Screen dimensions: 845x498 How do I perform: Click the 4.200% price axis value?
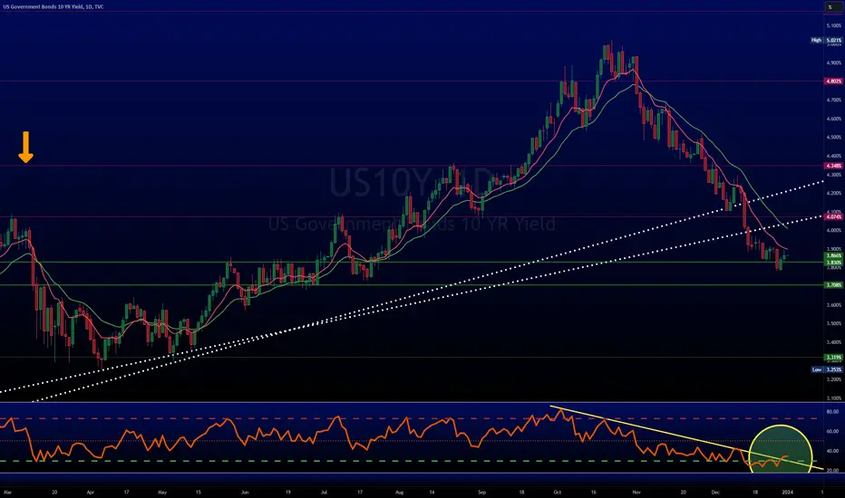(x=834, y=193)
